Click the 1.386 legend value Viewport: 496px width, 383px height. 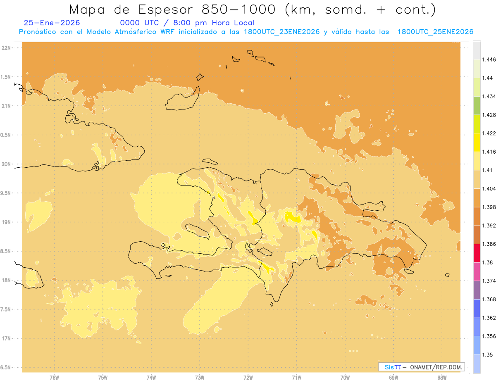(488, 244)
